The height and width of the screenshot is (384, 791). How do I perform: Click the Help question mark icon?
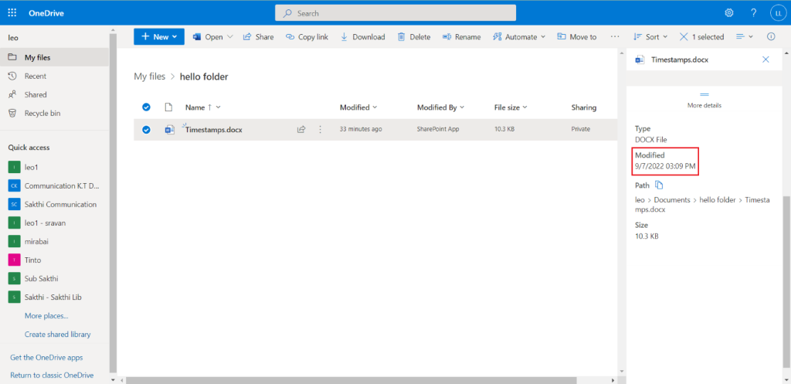click(754, 12)
